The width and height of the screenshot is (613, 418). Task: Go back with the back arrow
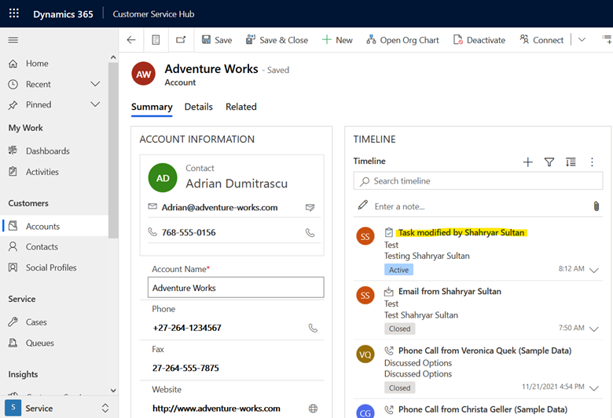(131, 40)
